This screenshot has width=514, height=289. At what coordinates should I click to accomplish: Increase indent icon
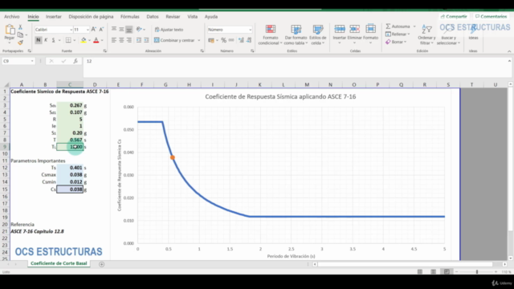coord(146,40)
